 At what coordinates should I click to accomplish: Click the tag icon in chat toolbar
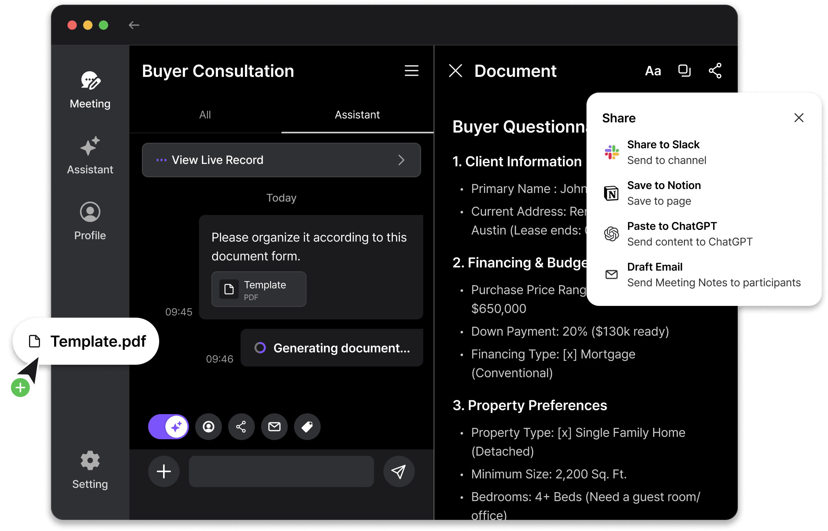pyautogui.click(x=307, y=427)
